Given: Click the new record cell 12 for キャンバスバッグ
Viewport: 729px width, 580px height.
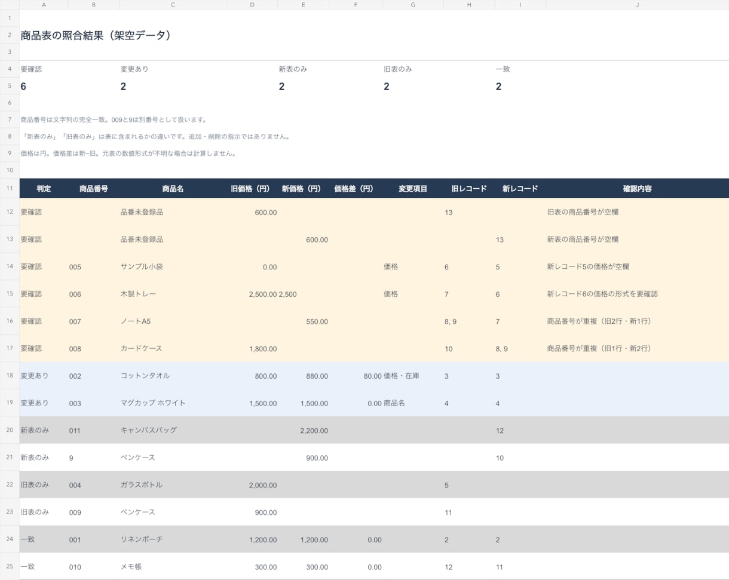Looking at the screenshot, I should point(520,430).
